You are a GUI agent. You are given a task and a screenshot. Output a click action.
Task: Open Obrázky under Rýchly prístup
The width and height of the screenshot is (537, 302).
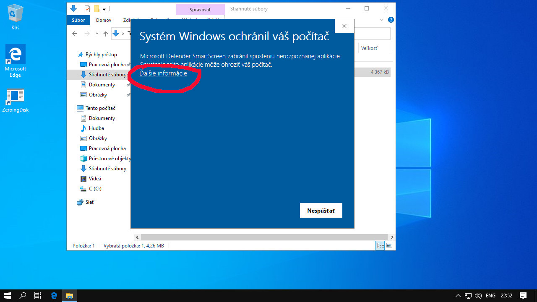pyautogui.click(x=98, y=95)
